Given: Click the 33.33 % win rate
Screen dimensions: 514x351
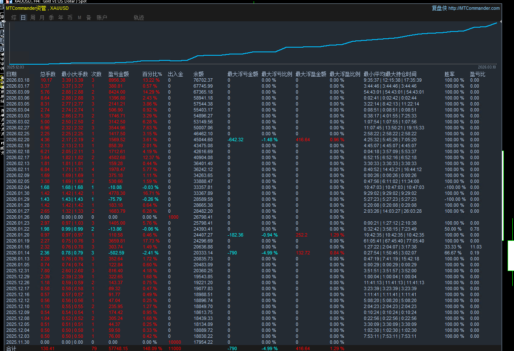Looking at the screenshot, I should tap(453, 247).
